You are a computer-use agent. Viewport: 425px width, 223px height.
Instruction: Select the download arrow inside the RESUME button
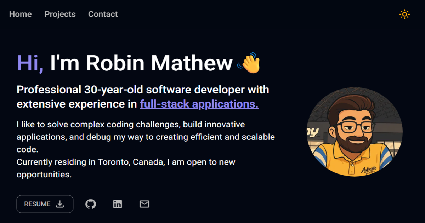[59, 204]
